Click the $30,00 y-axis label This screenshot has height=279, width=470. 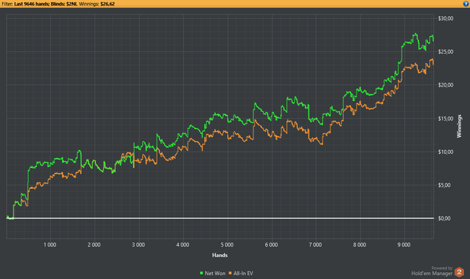coord(445,19)
